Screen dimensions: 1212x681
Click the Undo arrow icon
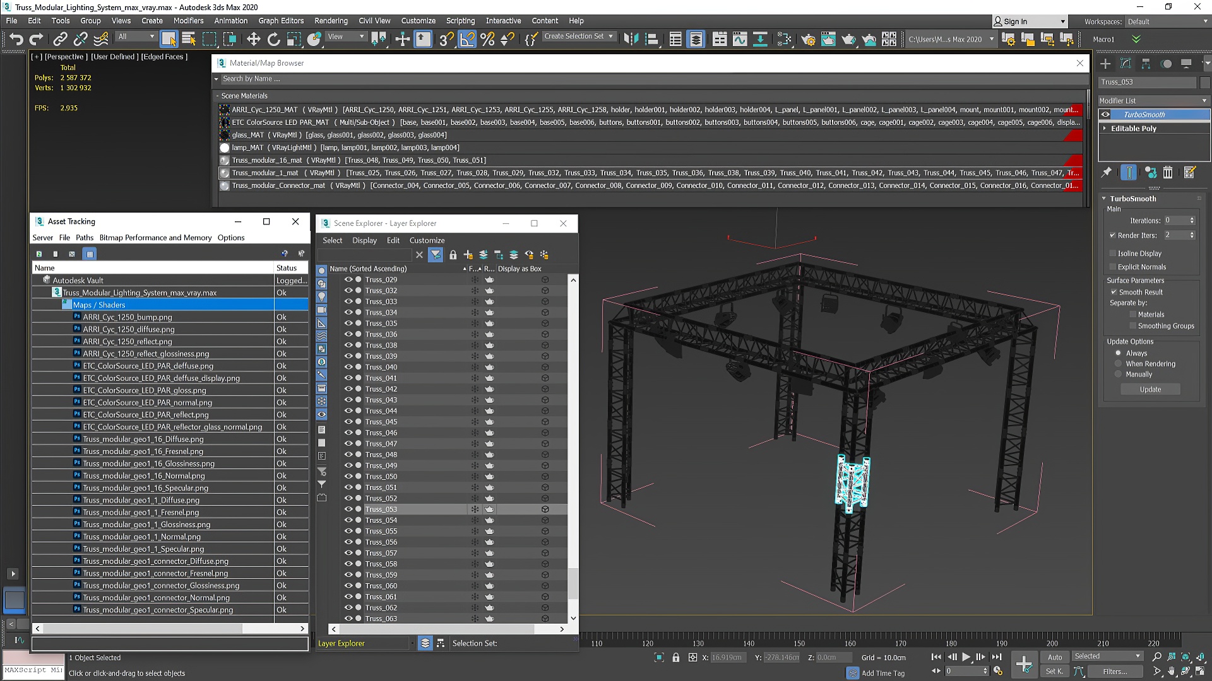click(16, 39)
